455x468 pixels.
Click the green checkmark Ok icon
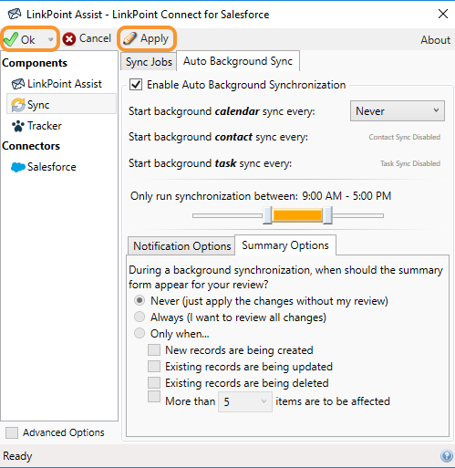pos(11,39)
